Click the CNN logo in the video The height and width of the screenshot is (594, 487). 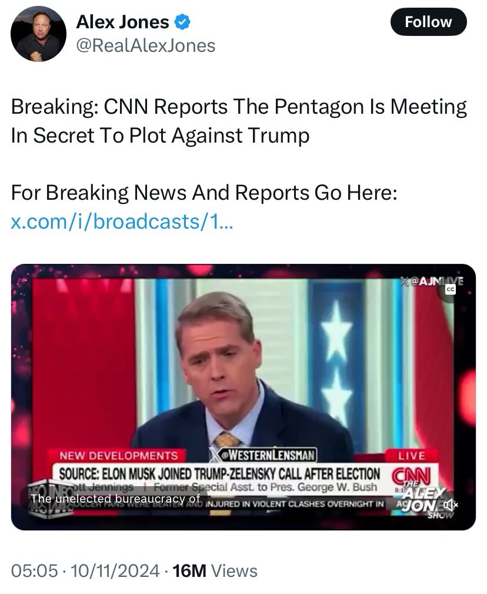(x=411, y=476)
